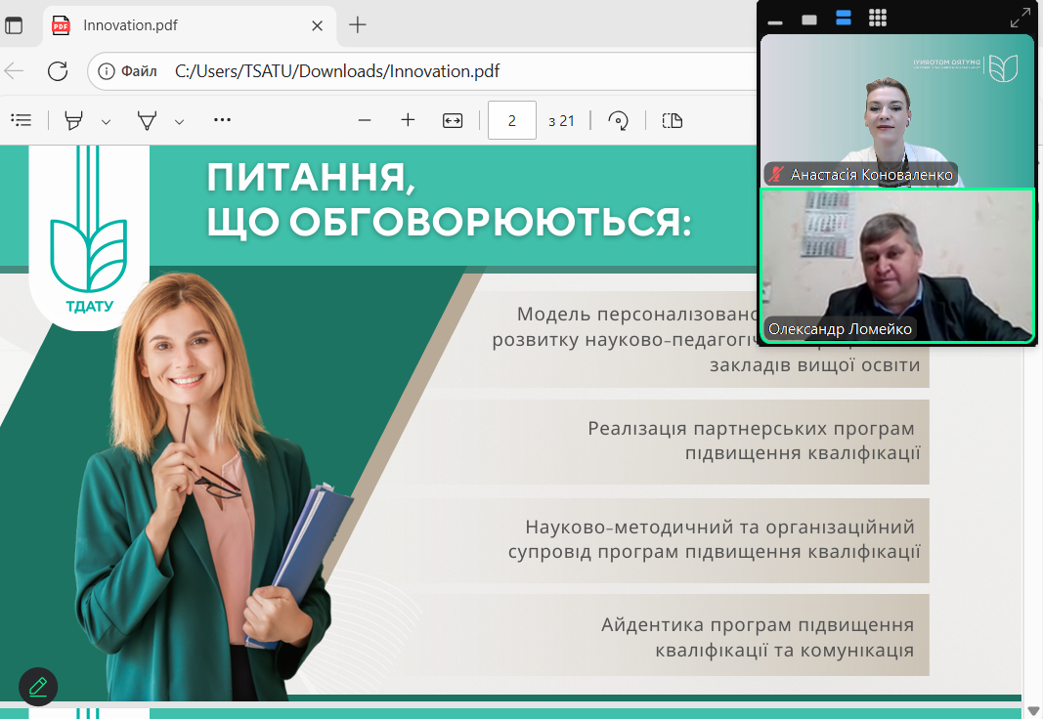The width and height of the screenshot is (1043, 719).
Task: Switch Zoom panel to stacked speaker view
Action: 844,18
